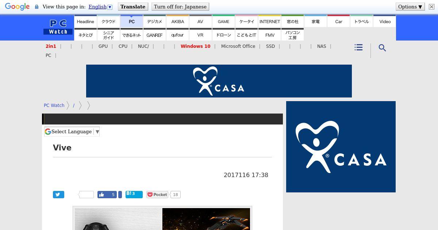Image resolution: width=438 pixels, height=230 pixels.
Task: Click the Translate button
Action: (x=133, y=7)
